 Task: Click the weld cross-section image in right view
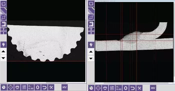click(134, 37)
